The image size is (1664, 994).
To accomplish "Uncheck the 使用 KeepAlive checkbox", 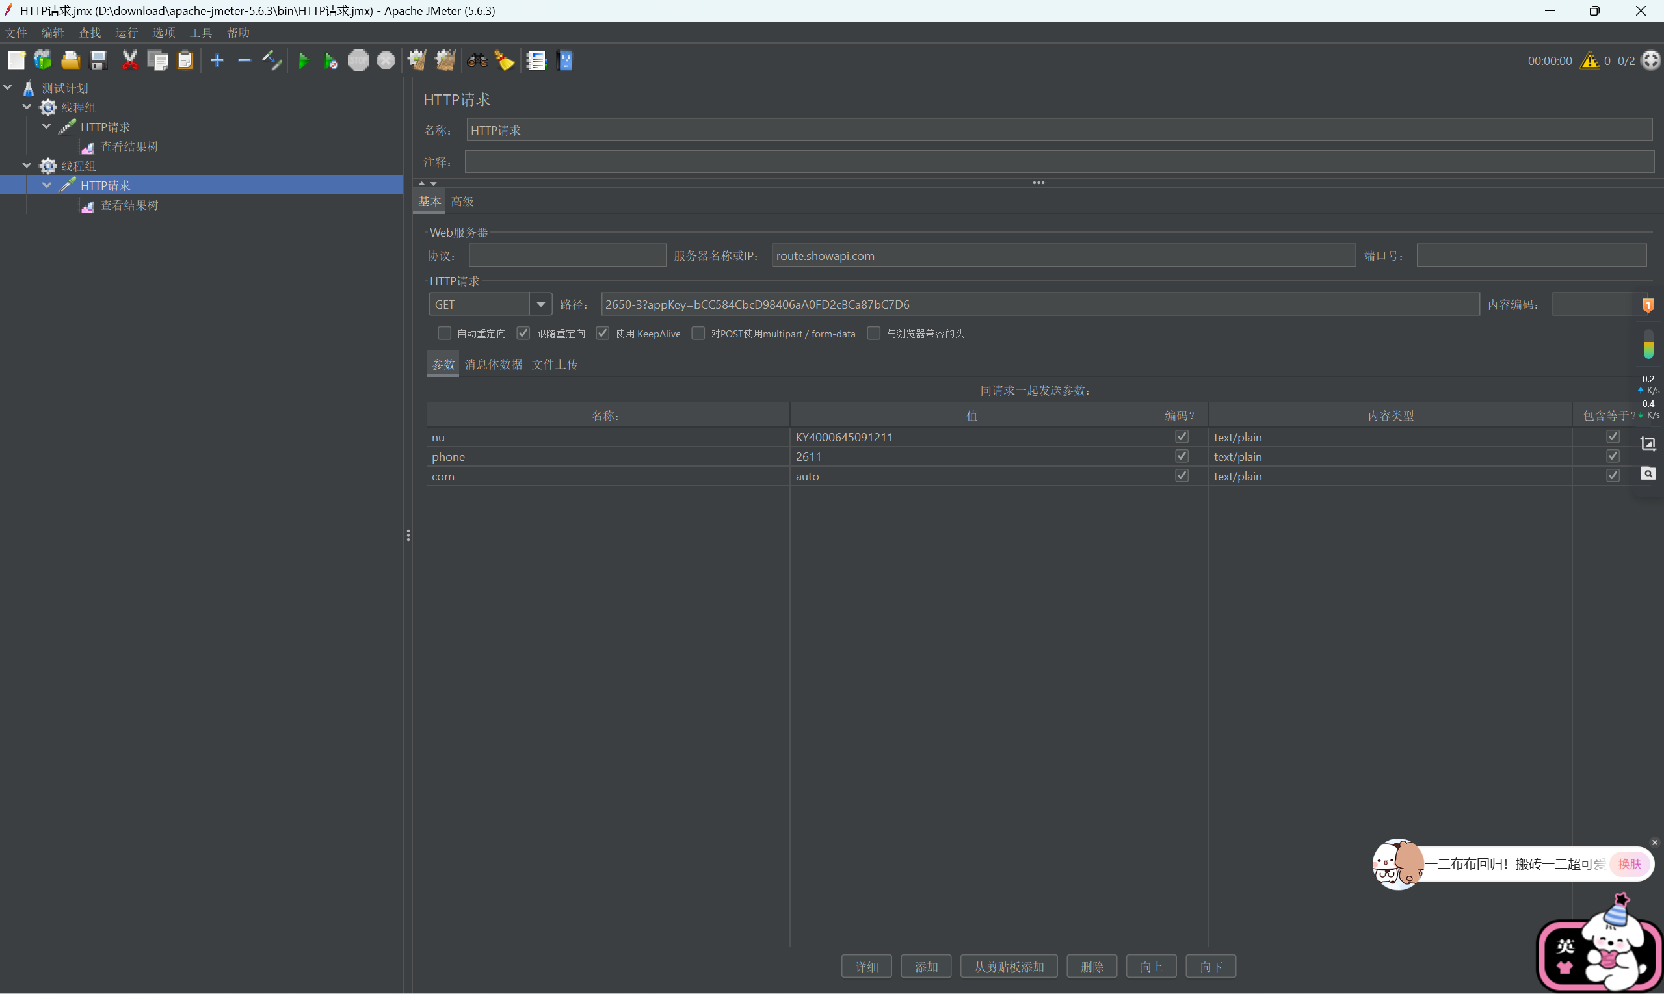I will [x=603, y=333].
